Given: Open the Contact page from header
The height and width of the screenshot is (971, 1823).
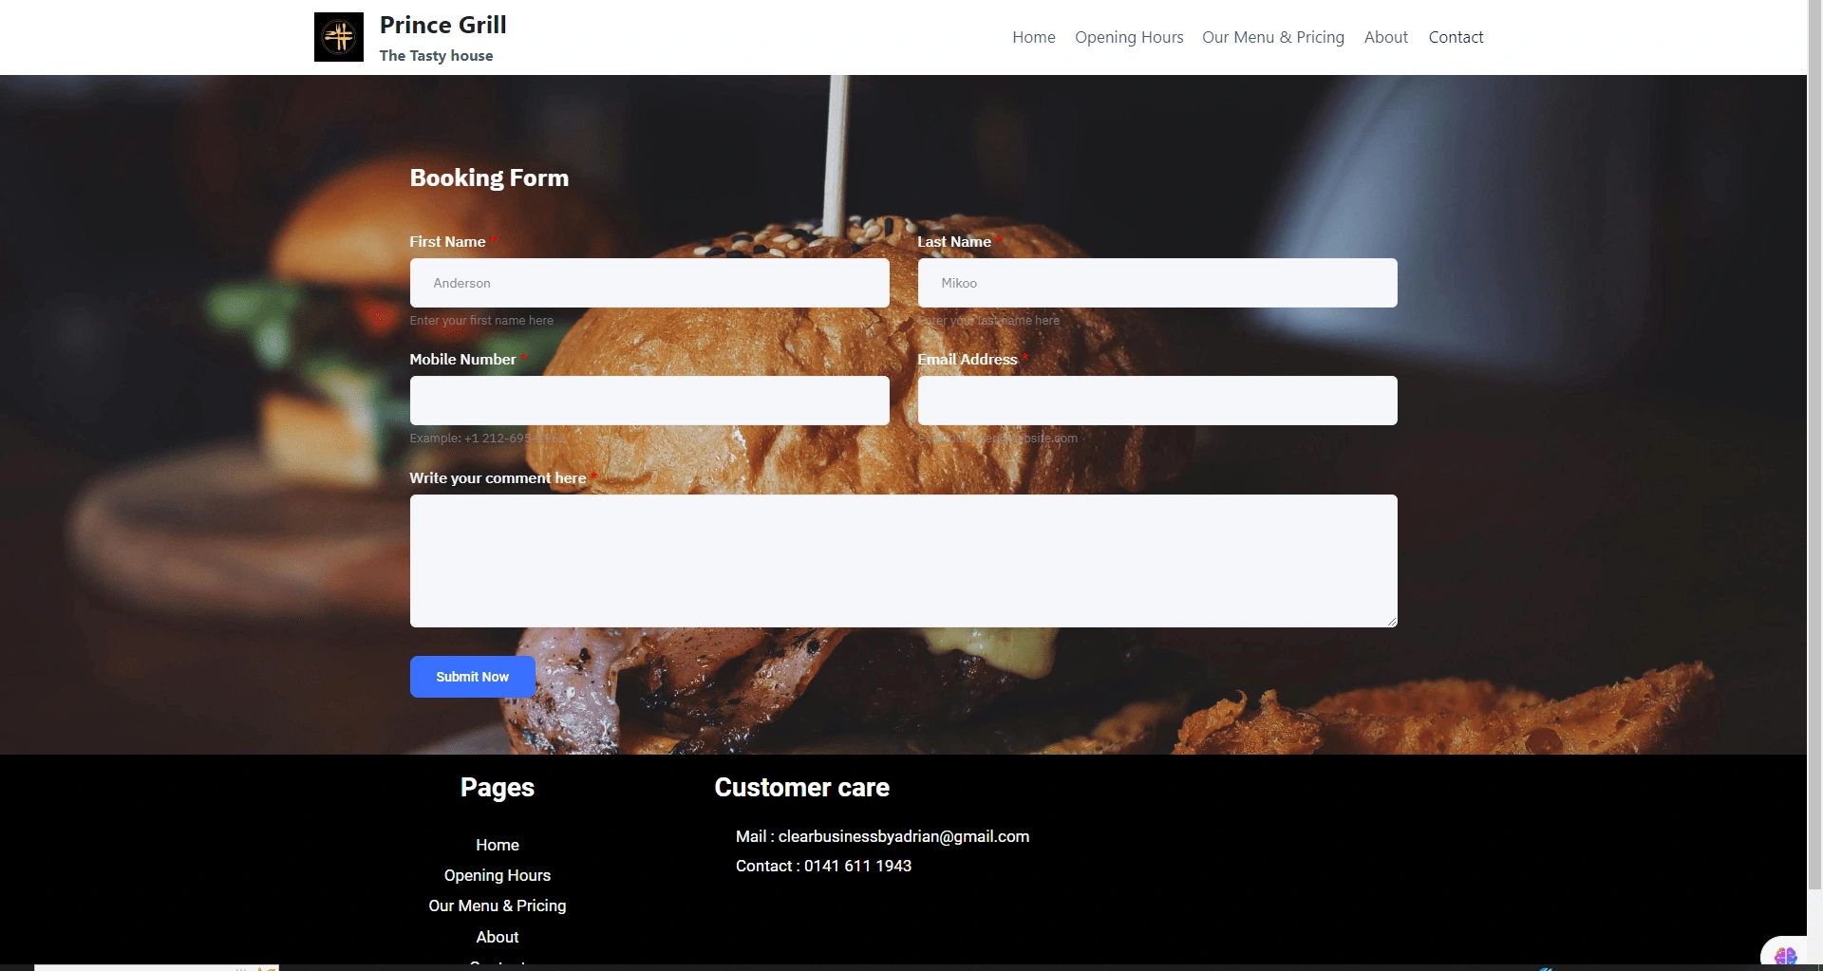Looking at the screenshot, I should pos(1456,37).
